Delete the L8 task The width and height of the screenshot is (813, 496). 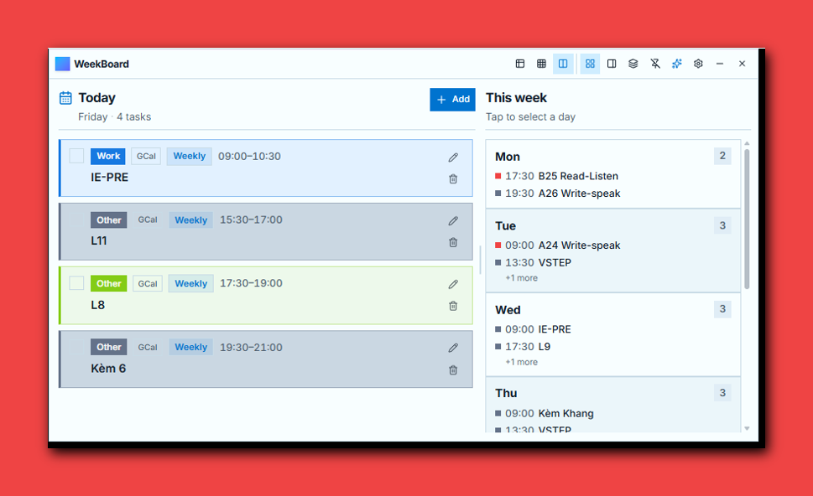click(x=453, y=306)
